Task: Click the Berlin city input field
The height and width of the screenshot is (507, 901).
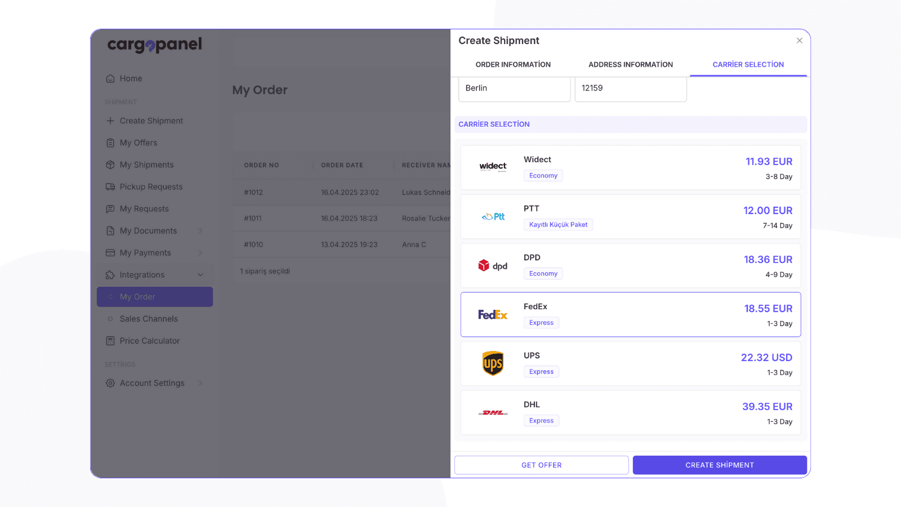Action: click(514, 88)
